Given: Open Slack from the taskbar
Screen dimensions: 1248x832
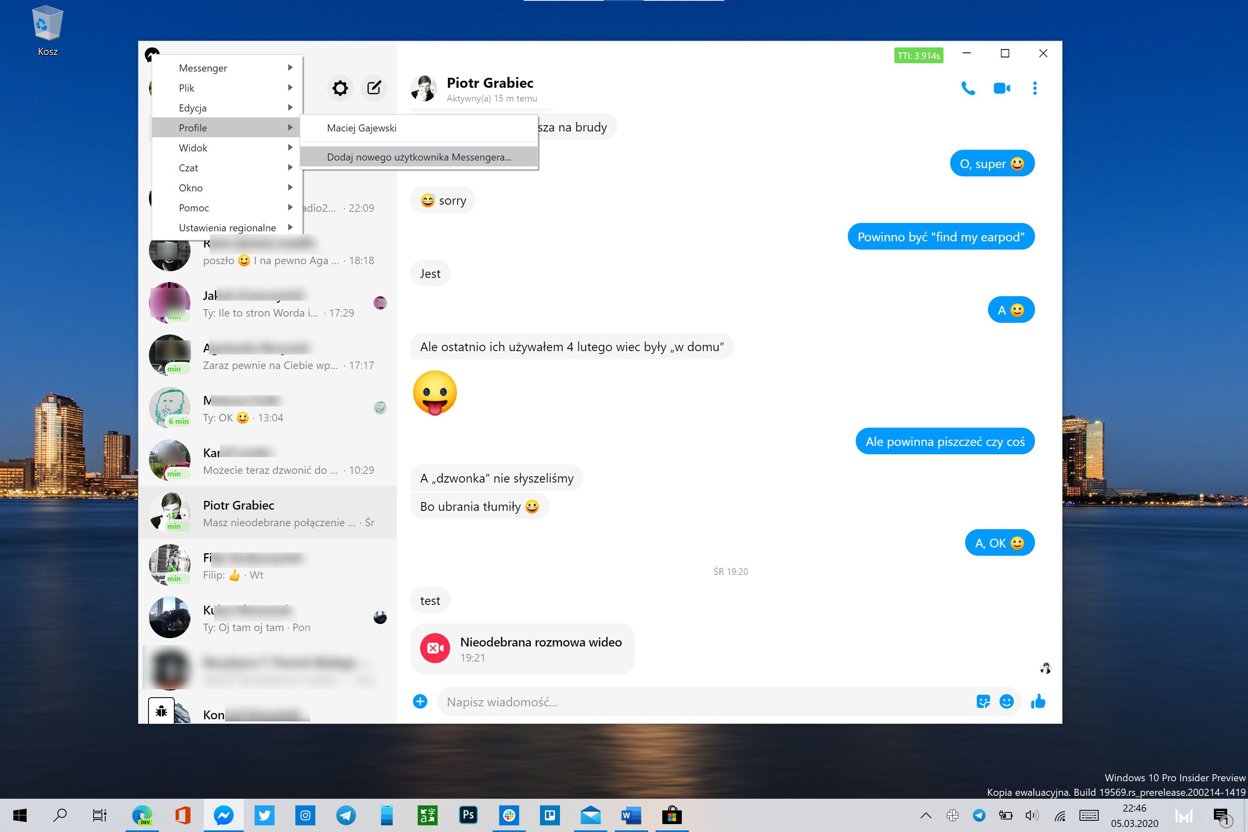Looking at the screenshot, I should (509, 815).
